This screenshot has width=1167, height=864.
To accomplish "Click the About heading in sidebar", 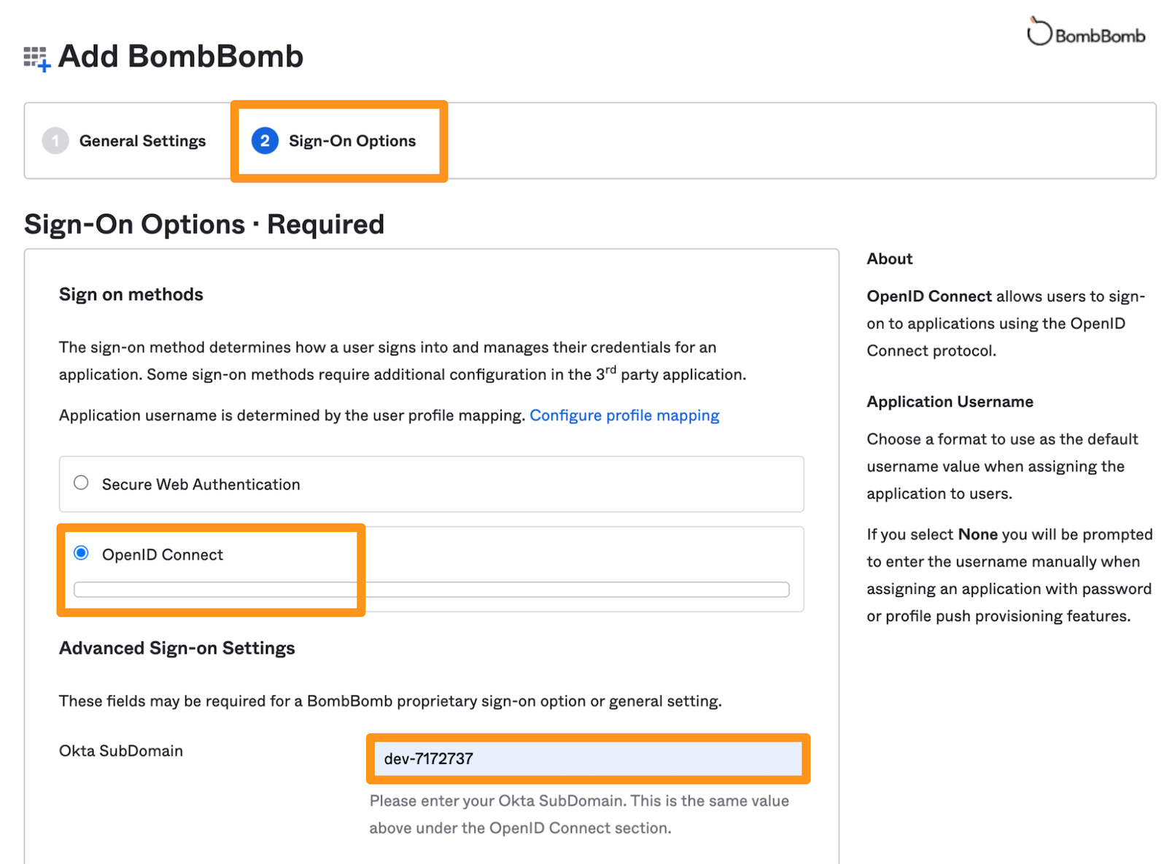I will [x=889, y=259].
